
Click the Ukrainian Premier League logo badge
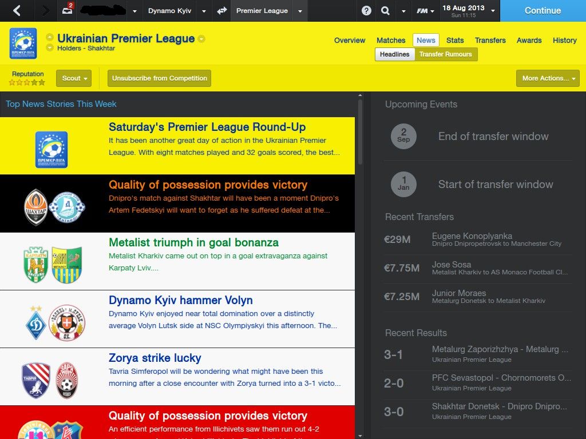23,43
